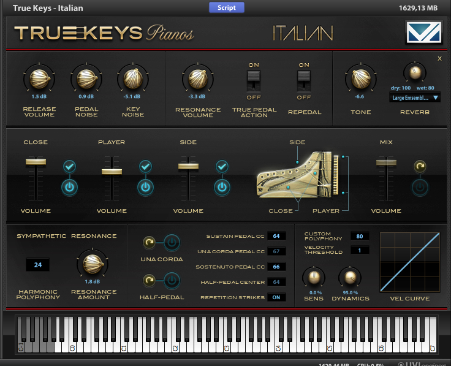Viewport: 451px width, 366px height.
Task: Adjust the Player volume fader
Action: [x=112, y=172]
